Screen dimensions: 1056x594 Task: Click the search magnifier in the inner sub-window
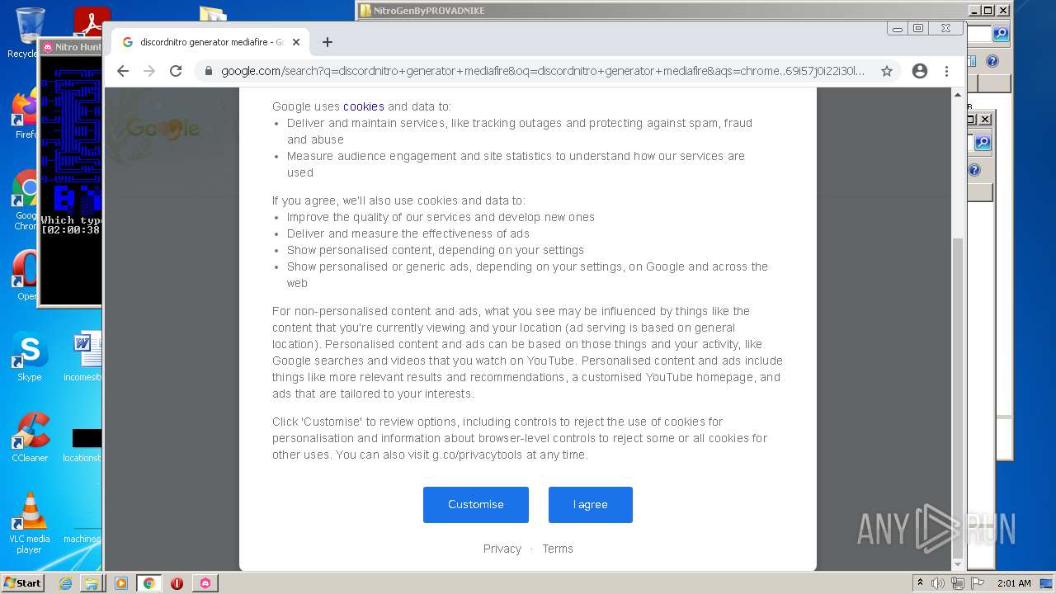tap(983, 143)
